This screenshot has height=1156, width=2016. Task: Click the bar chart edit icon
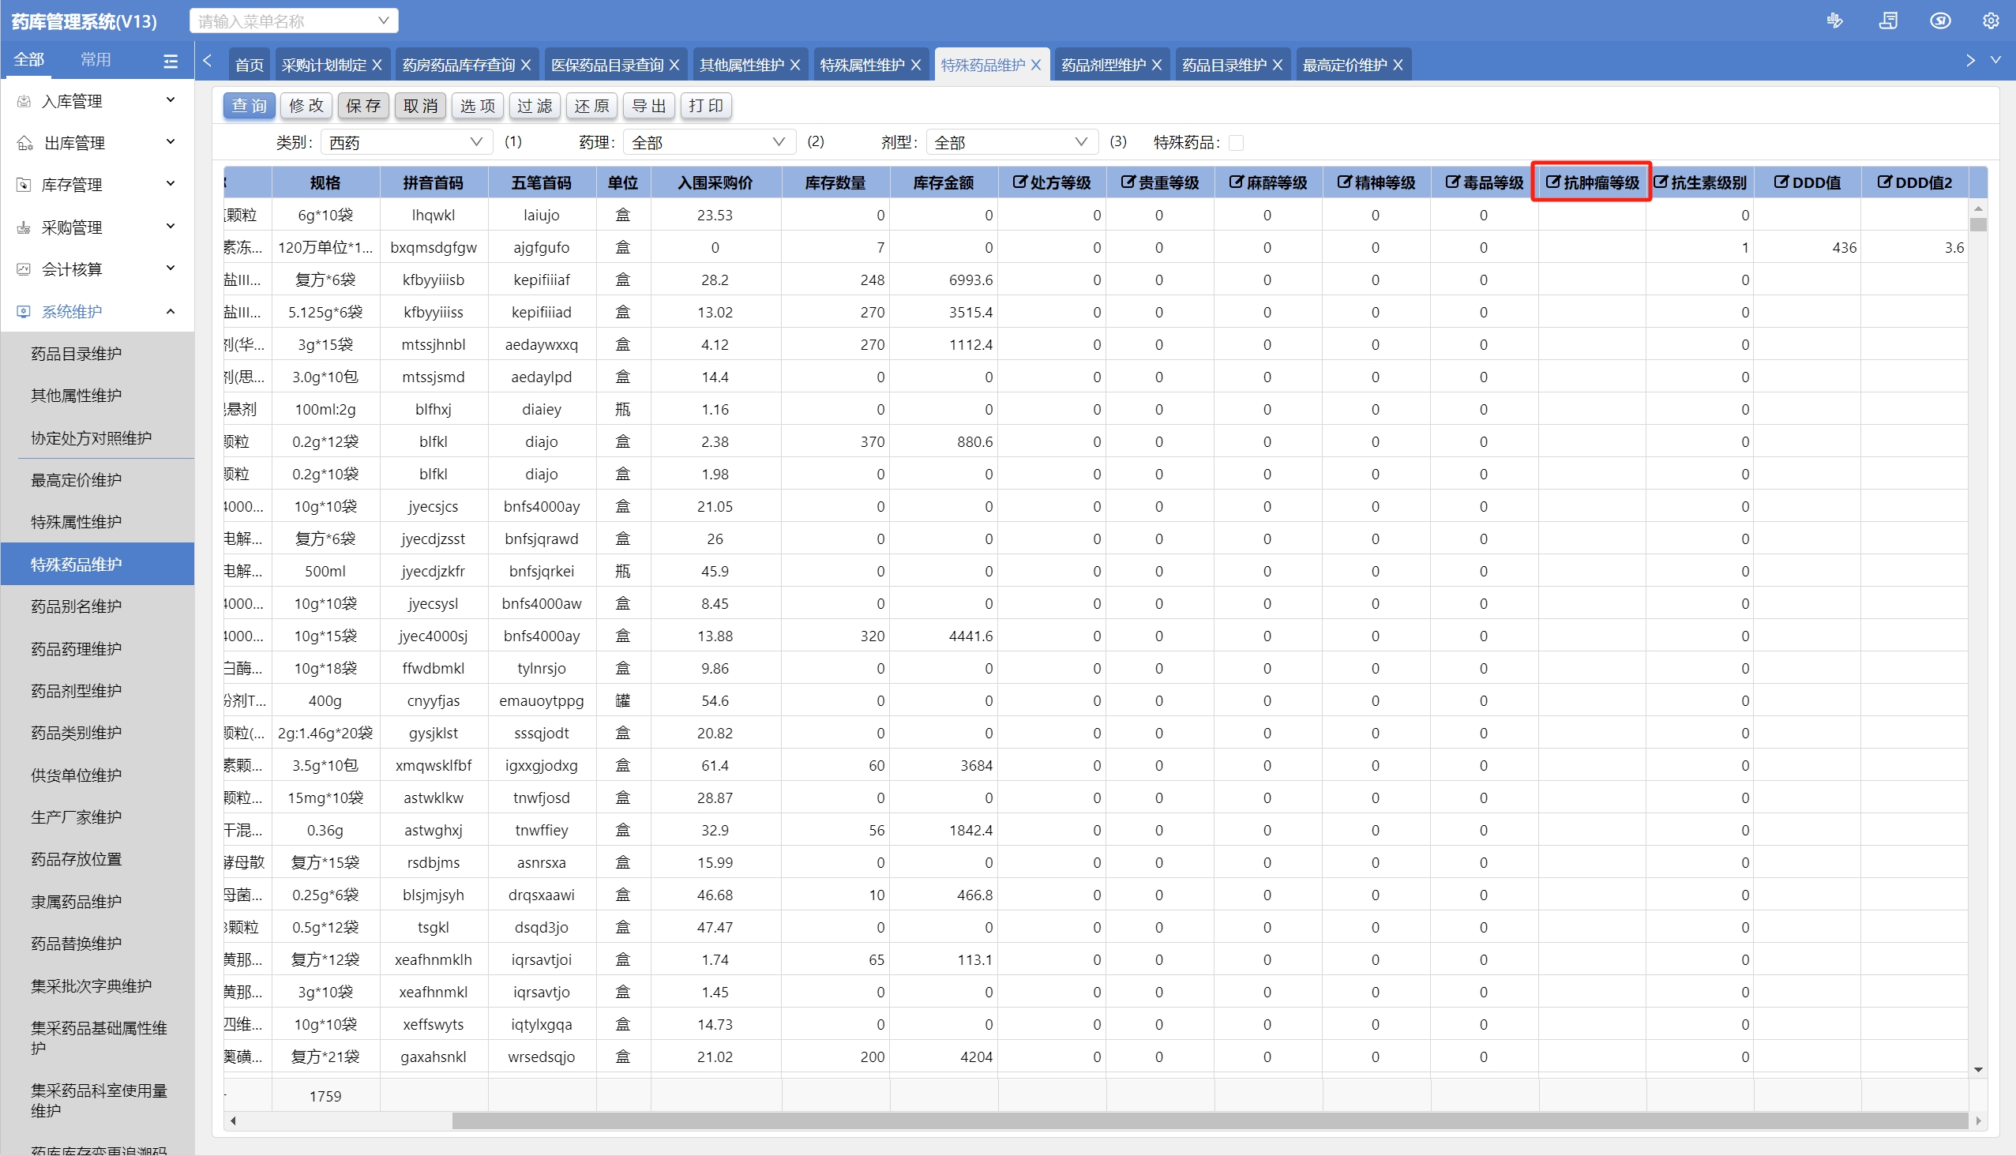pos(1834,21)
